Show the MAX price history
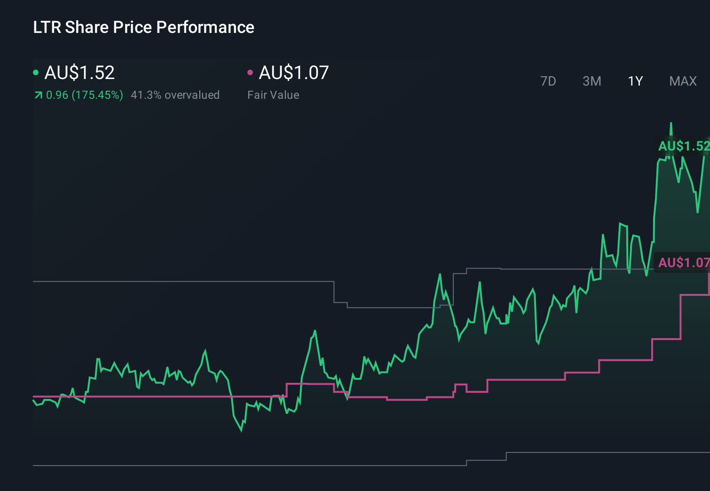Image resolution: width=710 pixels, height=491 pixels. [683, 81]
